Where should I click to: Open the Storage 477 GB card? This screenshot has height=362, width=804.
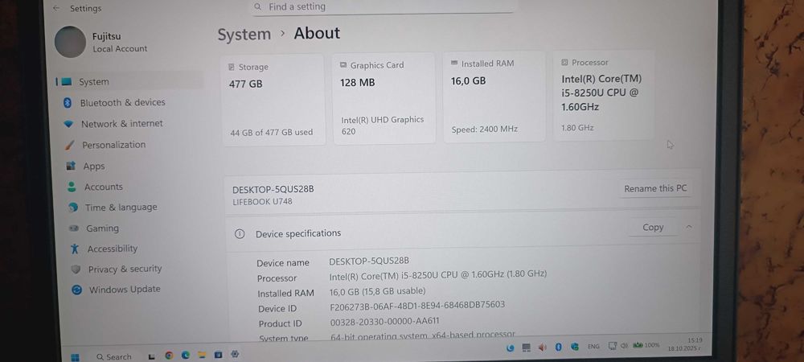click(x=274, y=100)
